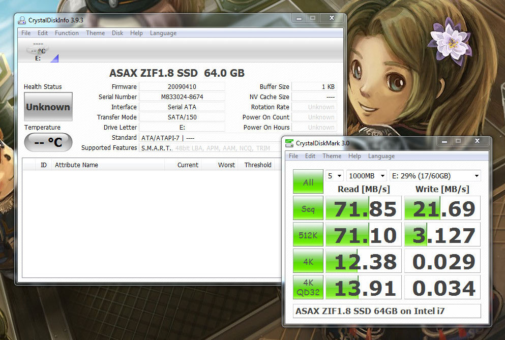Close the CrystalDiskInfo window
The height and width of the screenshot is (340, 505).
click(x=332, y=18)
